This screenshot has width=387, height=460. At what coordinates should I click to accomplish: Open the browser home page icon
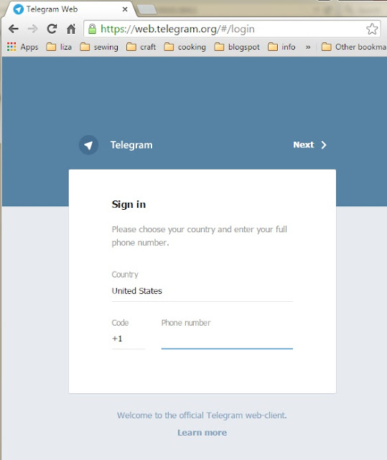click(x=71, y=29)
